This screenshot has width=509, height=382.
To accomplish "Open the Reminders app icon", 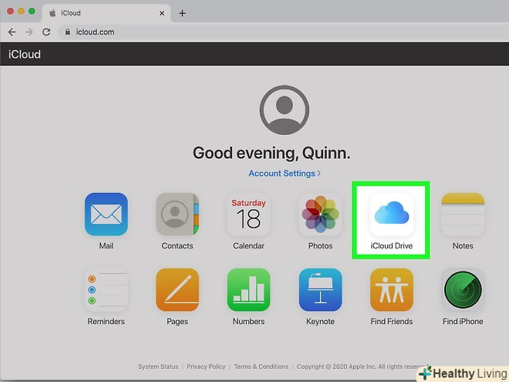I will pos(106,290).
